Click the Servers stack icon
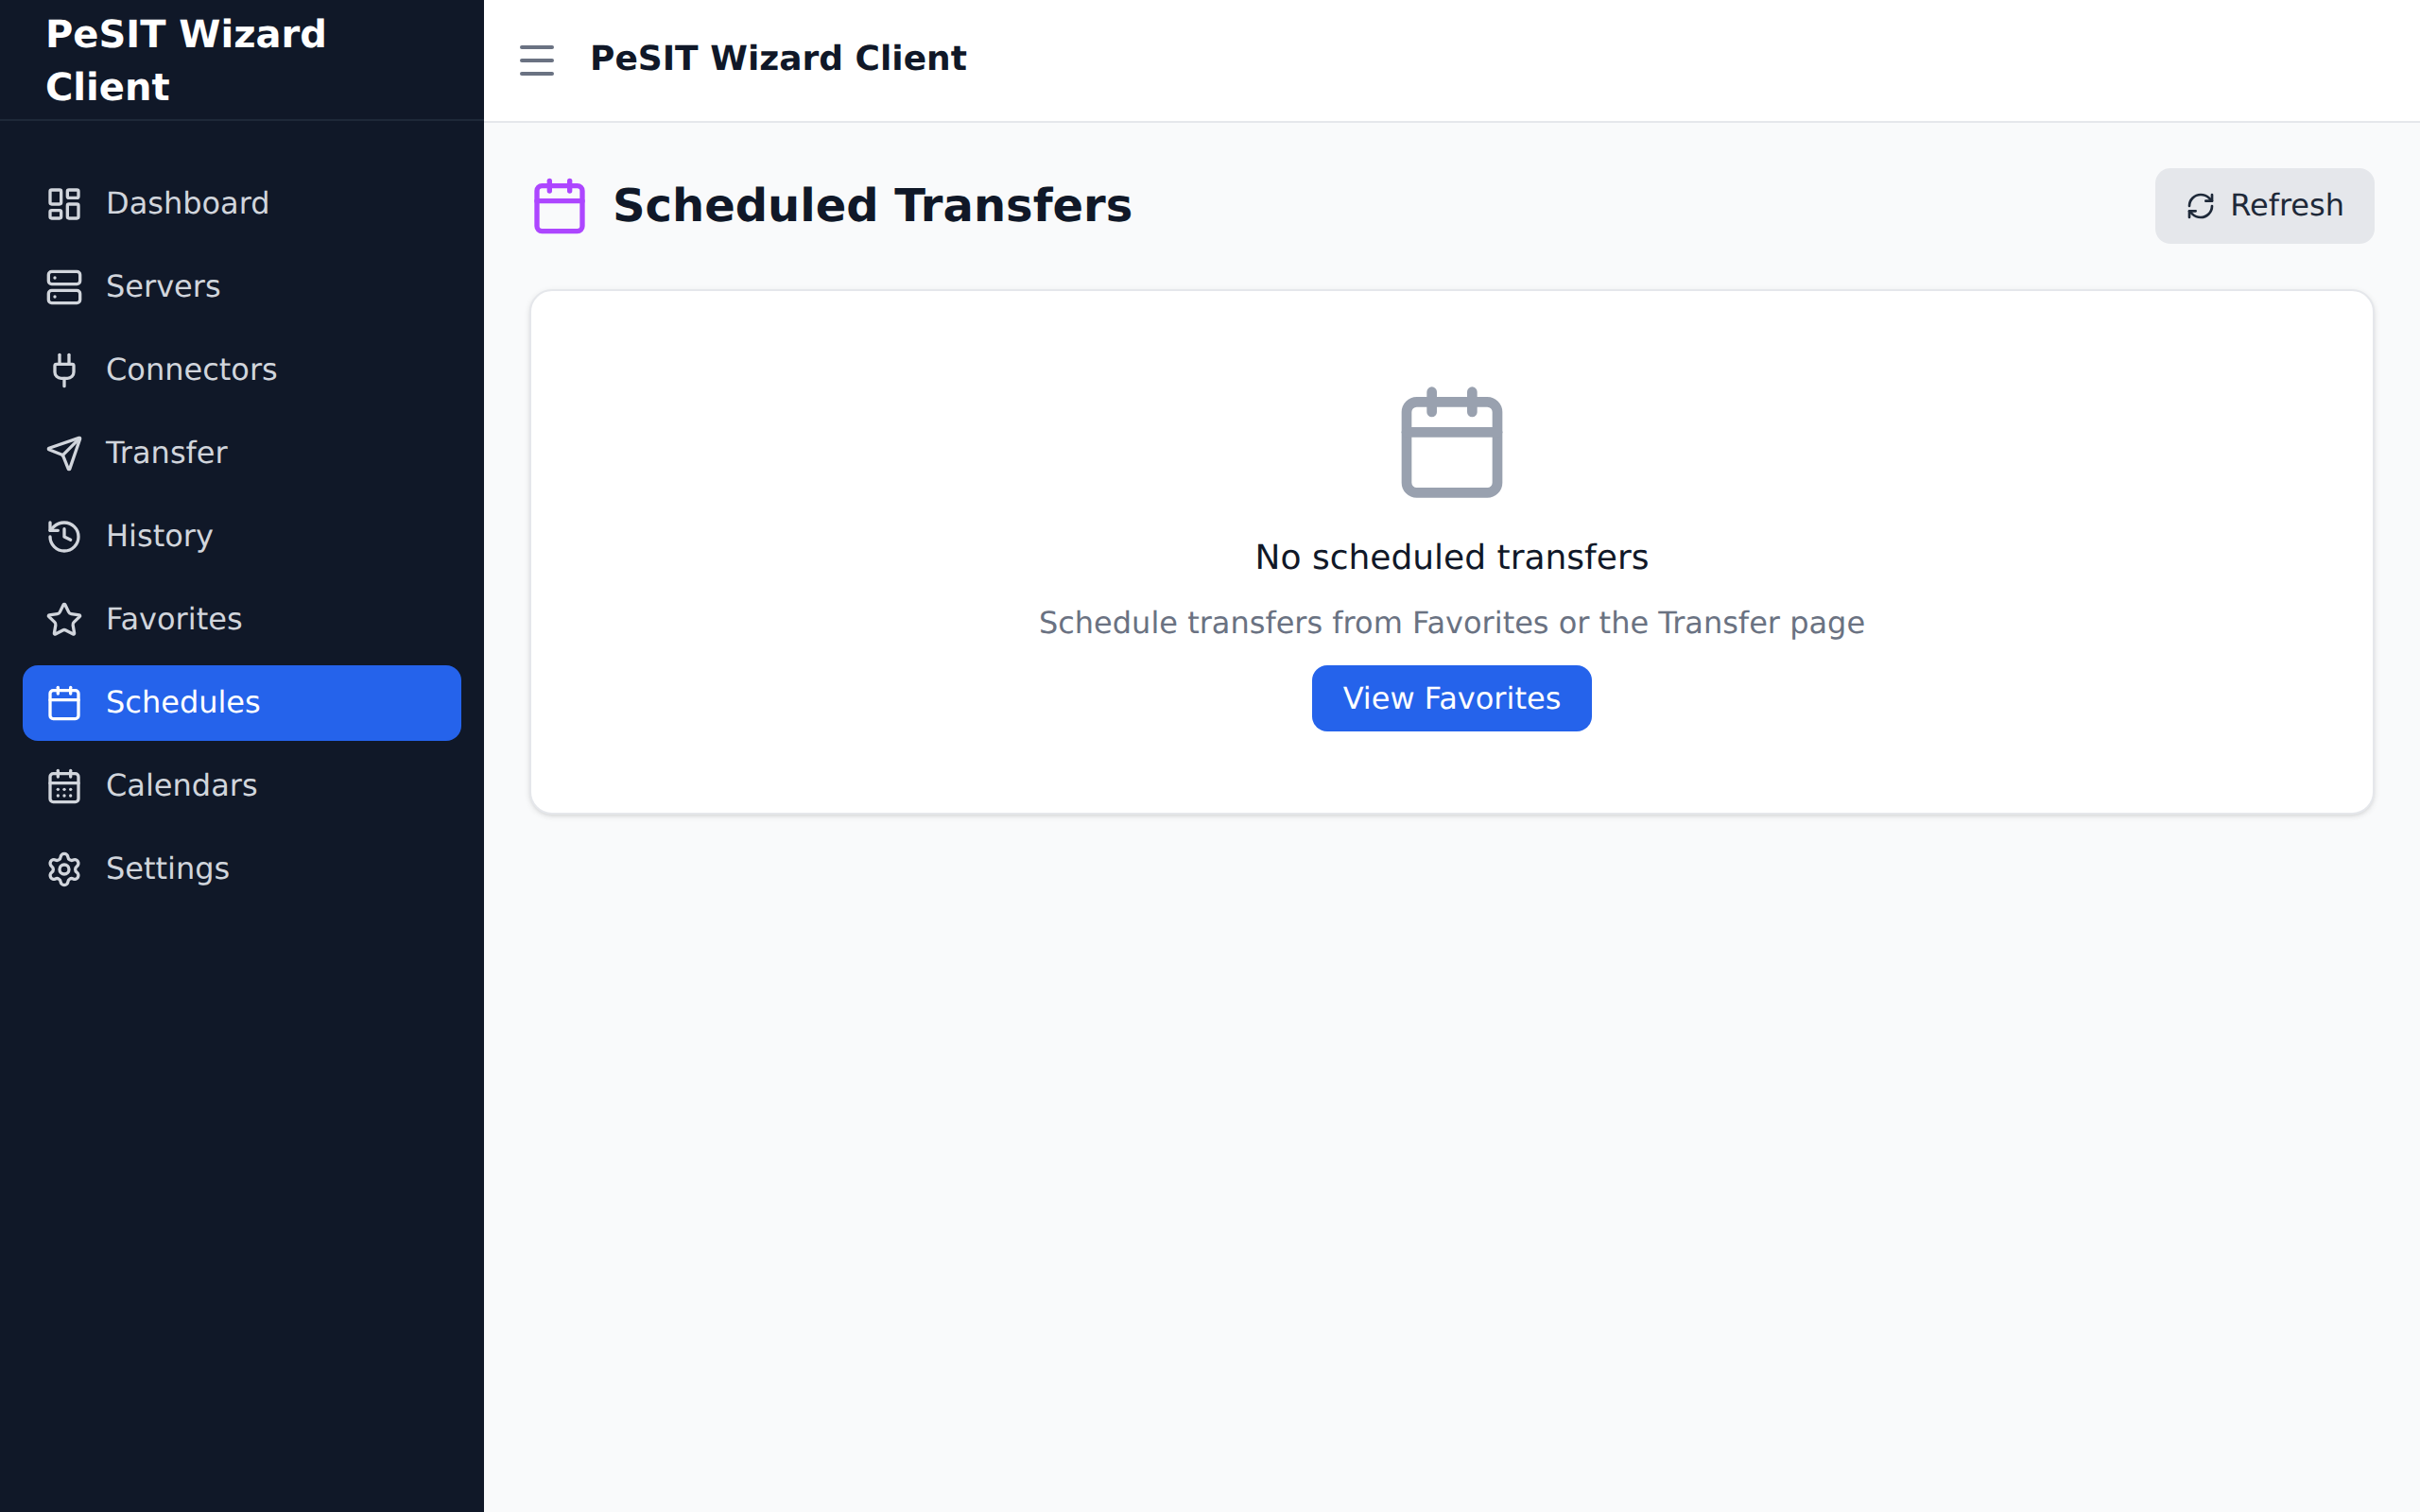Viewport: 2420px width, 1512px height. click(64, 287)
